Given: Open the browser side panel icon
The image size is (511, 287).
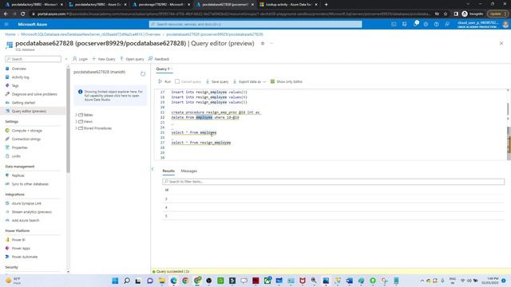Looking at the screenshot, I should (456, 14).
